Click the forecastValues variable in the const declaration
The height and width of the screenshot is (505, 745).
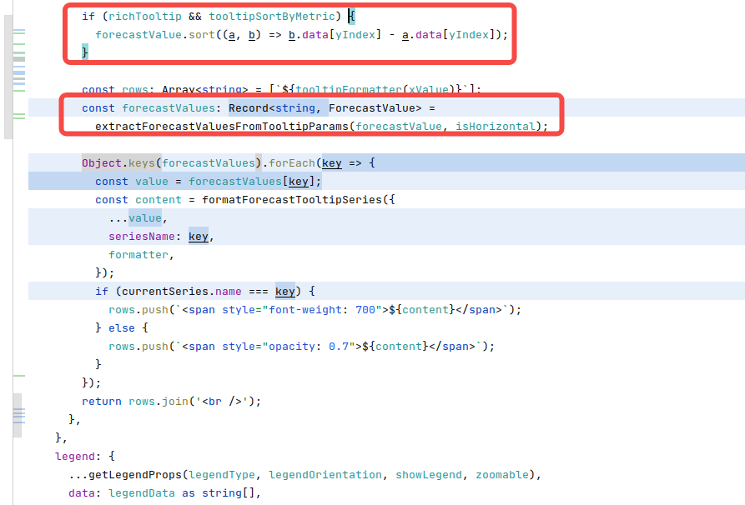point(169,108)
